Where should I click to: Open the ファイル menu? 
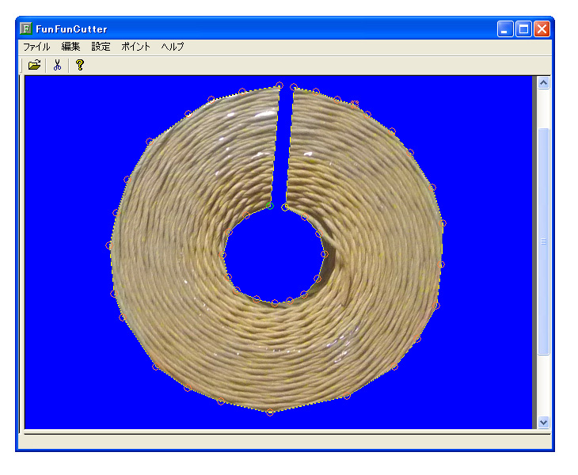click(x=36, y=47)
